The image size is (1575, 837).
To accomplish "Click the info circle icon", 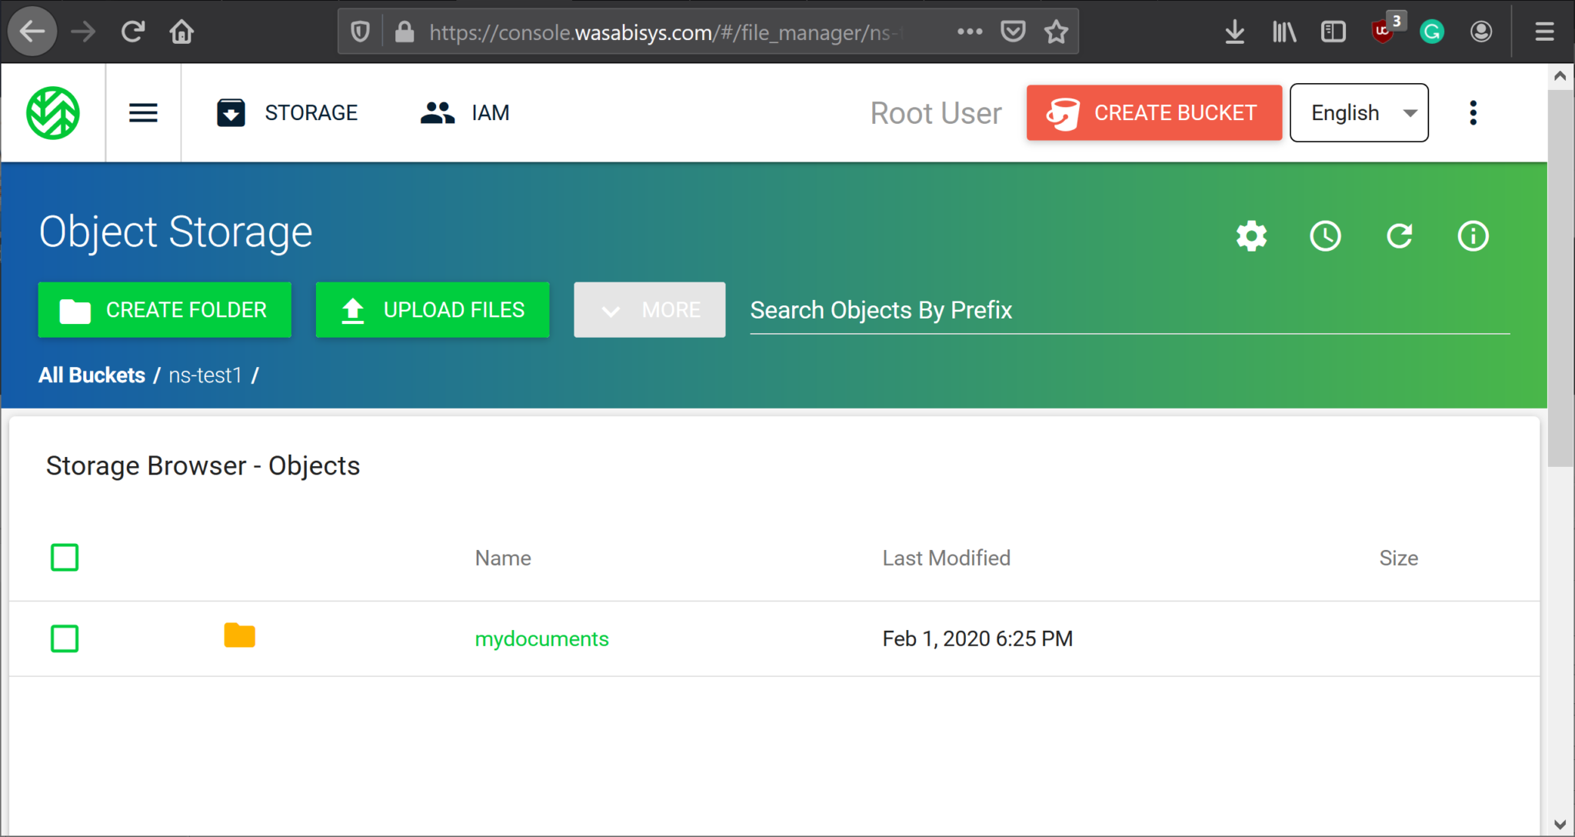I will click(x=1473, y=235).
